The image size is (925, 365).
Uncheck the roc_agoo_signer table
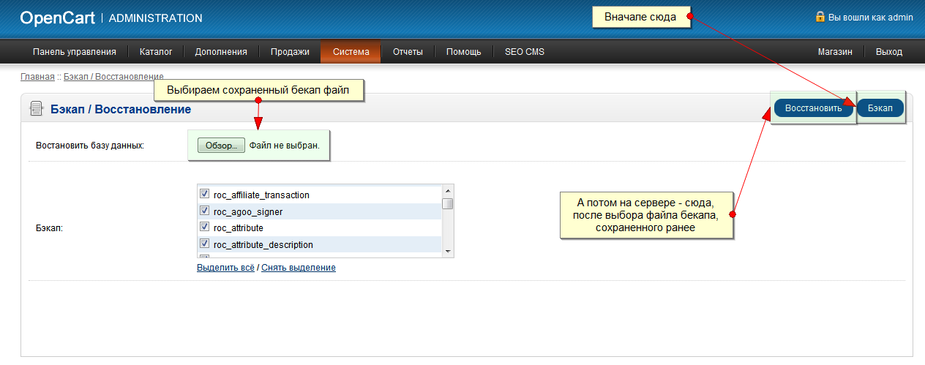205,211
